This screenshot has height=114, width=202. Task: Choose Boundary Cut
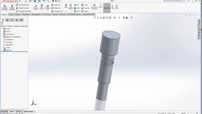pos(57,11)
